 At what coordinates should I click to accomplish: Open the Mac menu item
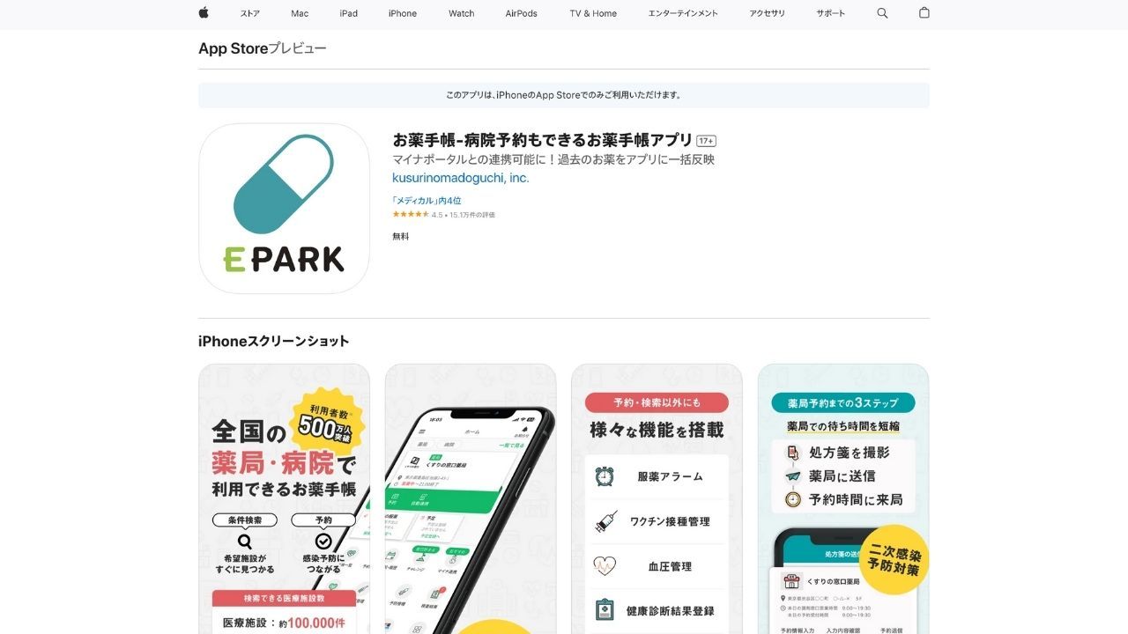(x=300, y=13)
